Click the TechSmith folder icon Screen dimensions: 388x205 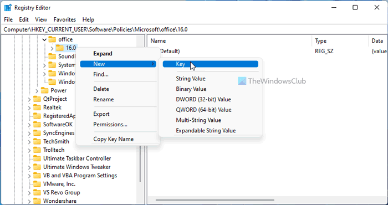(37, 141)
